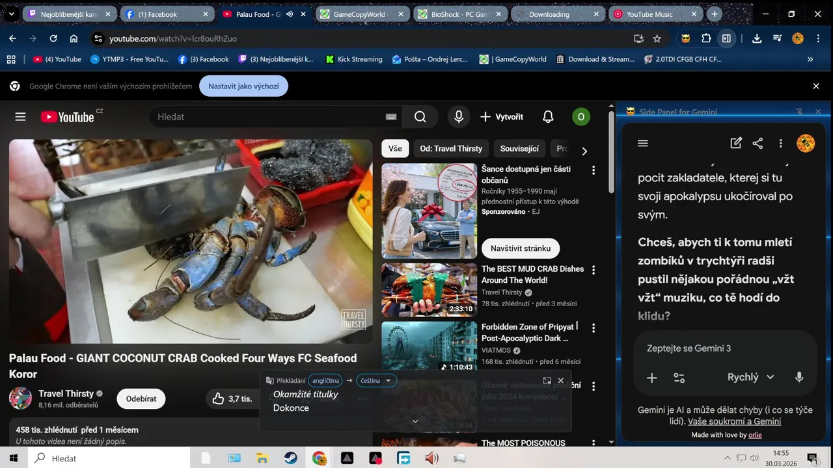Open the Travel Thirsty channel name
Screen dimensions: 833x468
66,393
